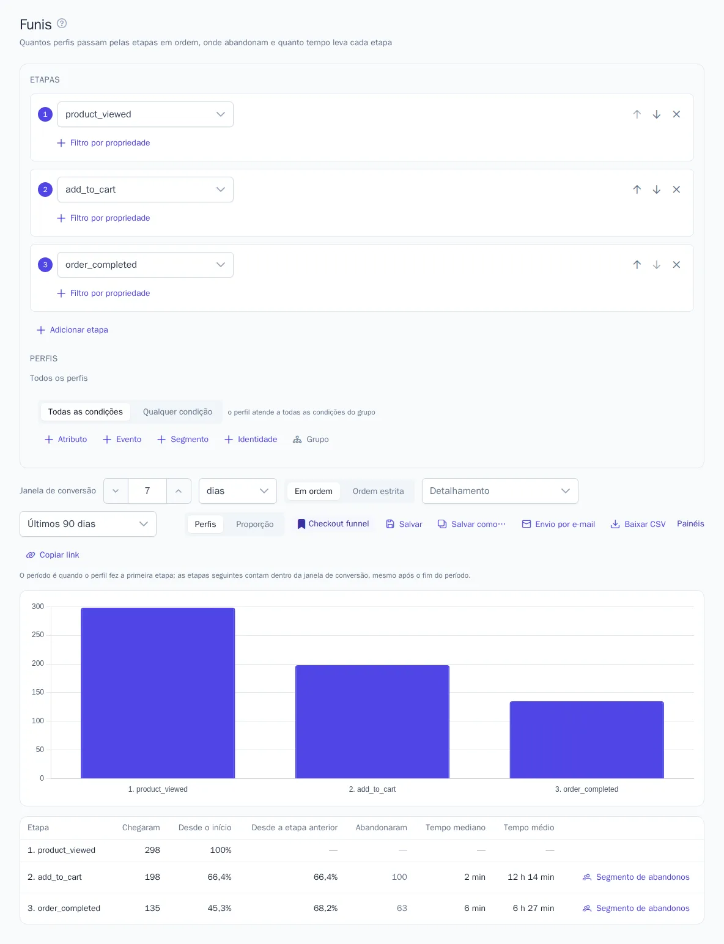724x944 pixels.
Task: Switch to Ordem estrita ordering
Action: pyautogui.click(x=379, y=491)
